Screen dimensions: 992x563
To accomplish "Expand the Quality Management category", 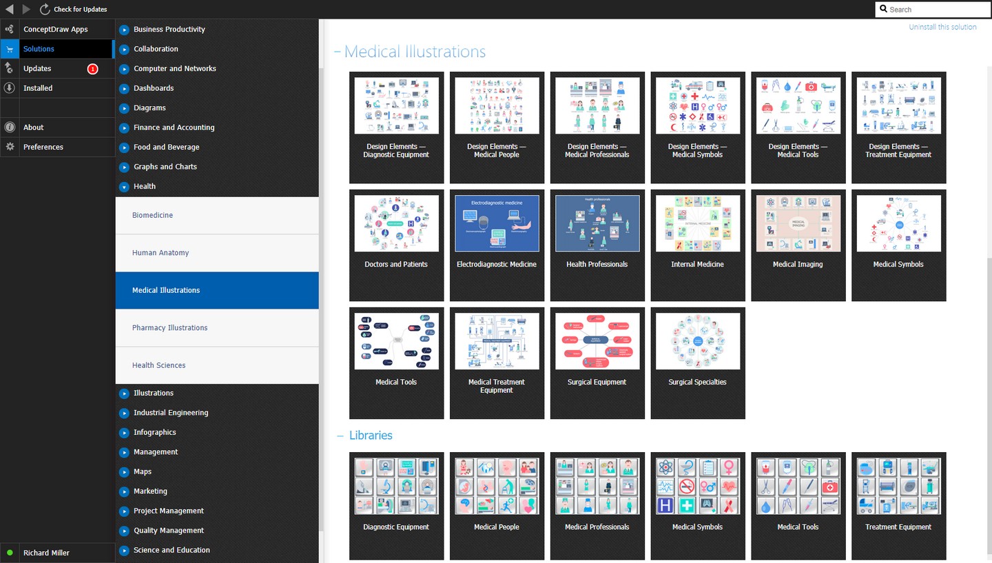I will coord(124,531).
